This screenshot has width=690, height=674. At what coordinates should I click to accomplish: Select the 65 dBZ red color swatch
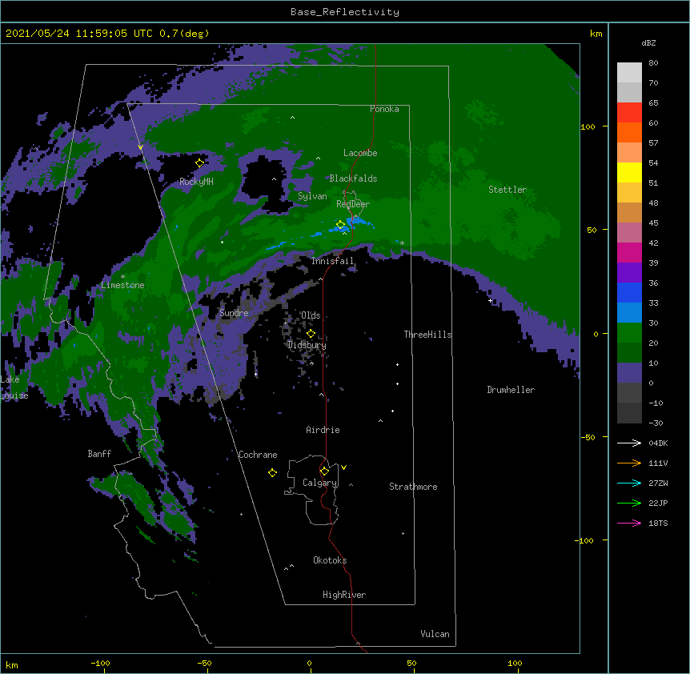[x=629, y=112]
